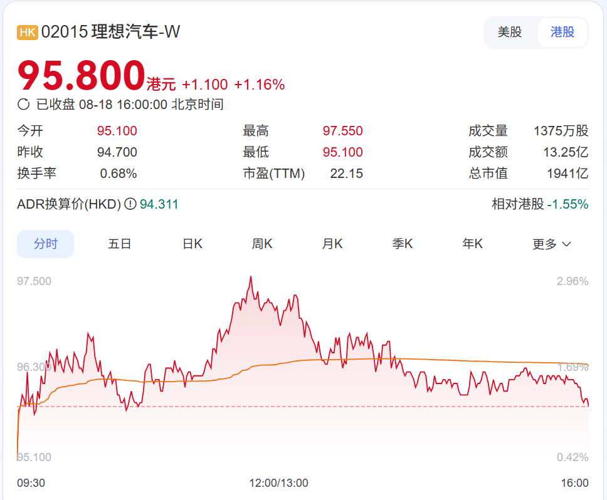The width and height of the screenshot is (607, 500).
Task: Click the 09:30 time axis label
Action: pos(31,483)
